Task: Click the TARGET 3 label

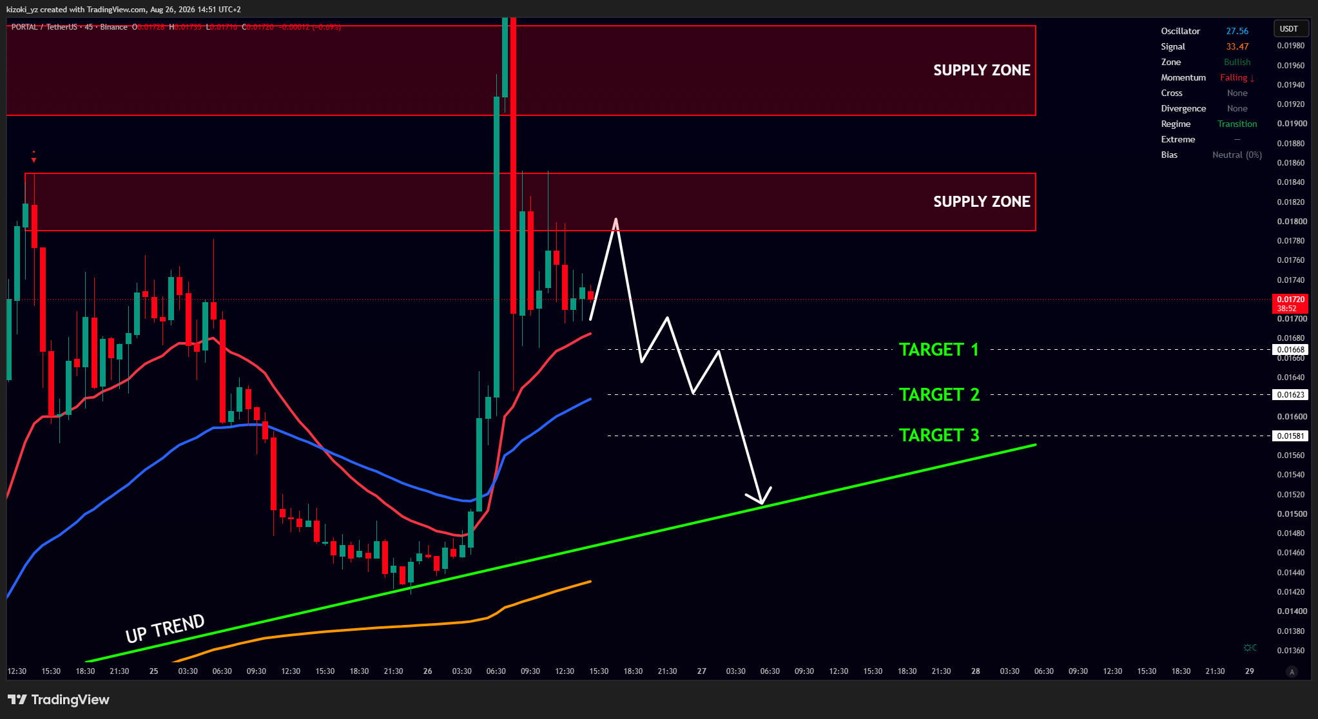Action: click(x=940, y=436)
